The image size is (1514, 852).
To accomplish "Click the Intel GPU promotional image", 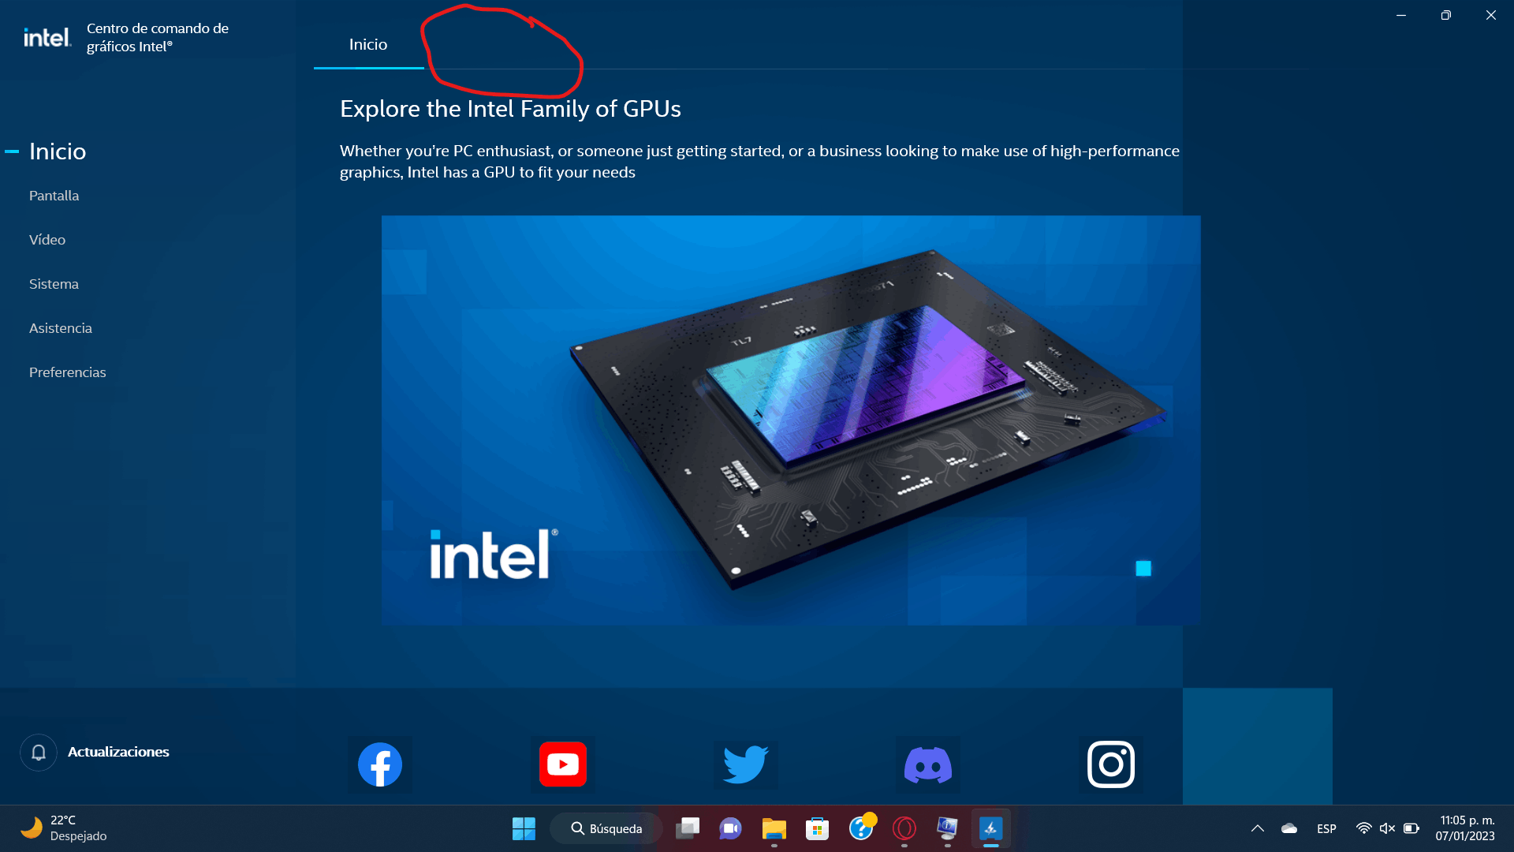I will pyautogui.click(x=791, y=420).
